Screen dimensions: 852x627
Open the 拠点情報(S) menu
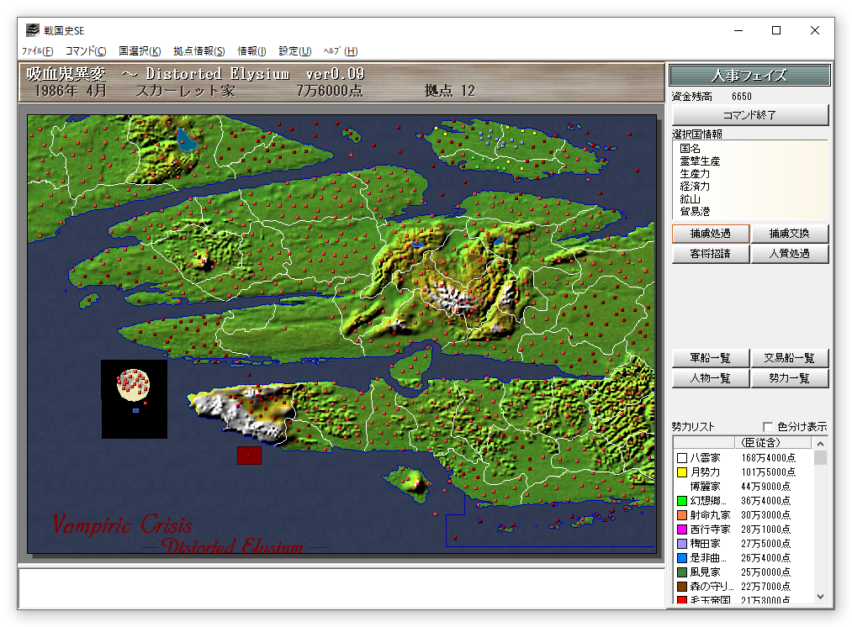coord(199,51)
